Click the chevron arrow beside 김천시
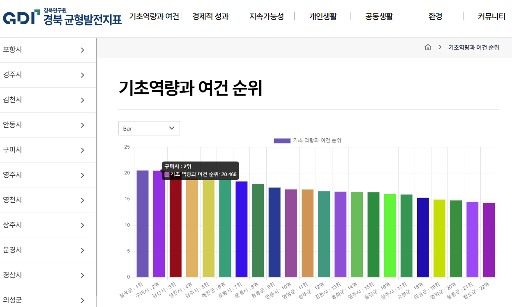This screenshot has height=307, width=512. (x=82, y=100)
